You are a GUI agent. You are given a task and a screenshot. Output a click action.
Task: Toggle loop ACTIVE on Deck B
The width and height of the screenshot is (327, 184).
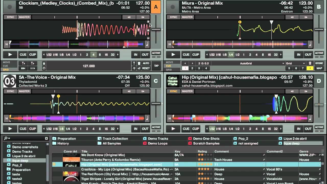[319, 53]
